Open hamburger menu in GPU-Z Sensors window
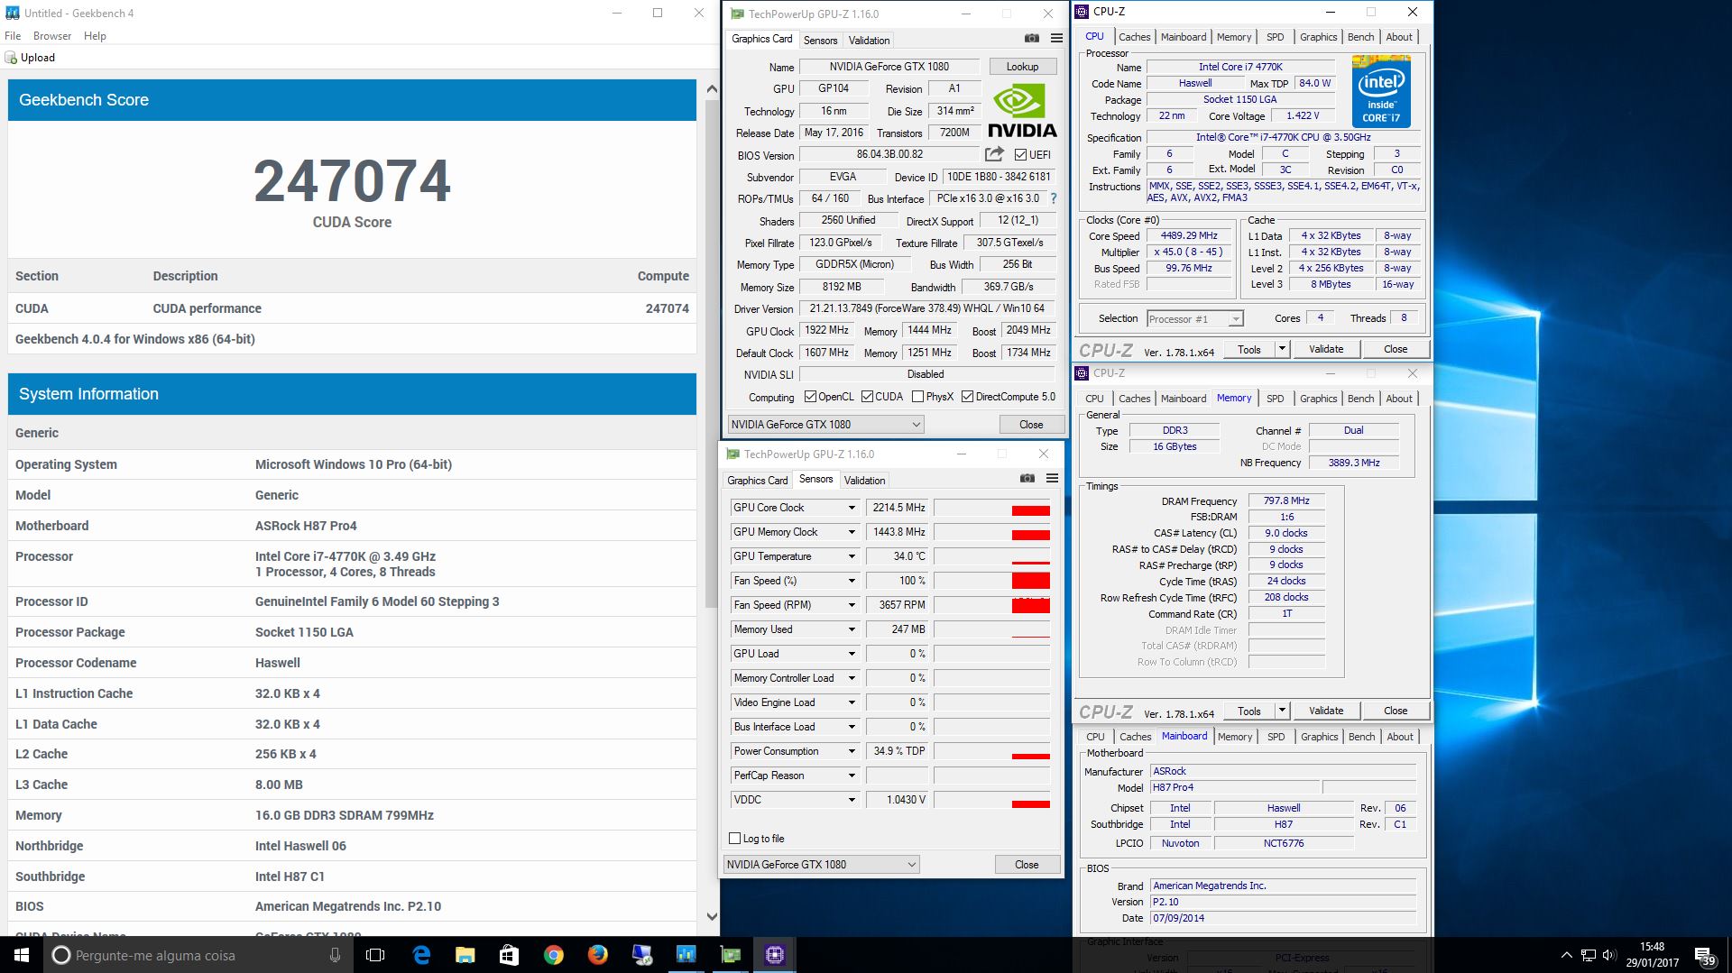 coord(1052,479)
